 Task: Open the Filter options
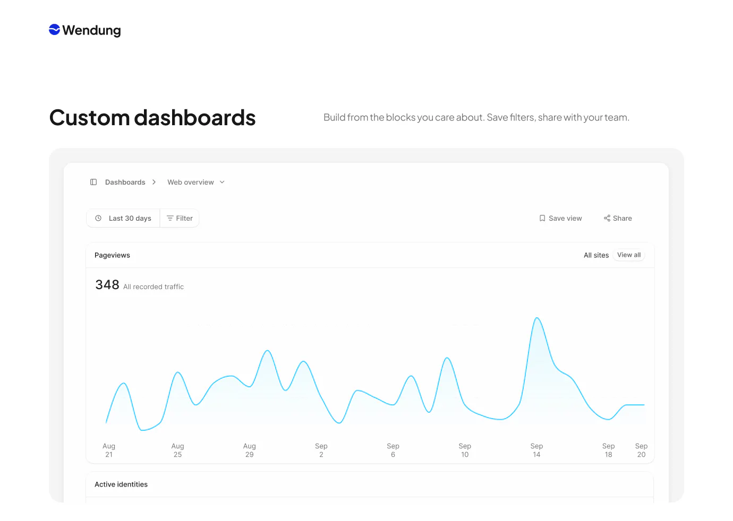click(180, 218)
